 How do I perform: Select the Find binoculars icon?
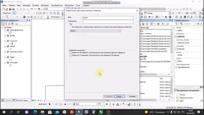pos(185,17)
